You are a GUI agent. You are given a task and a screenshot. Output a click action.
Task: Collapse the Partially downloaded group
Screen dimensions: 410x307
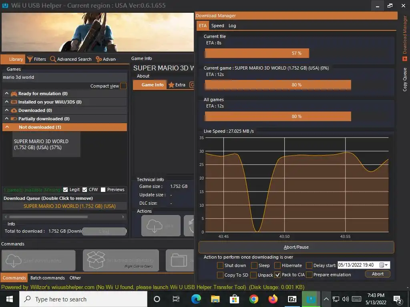[x=7, y=118]
